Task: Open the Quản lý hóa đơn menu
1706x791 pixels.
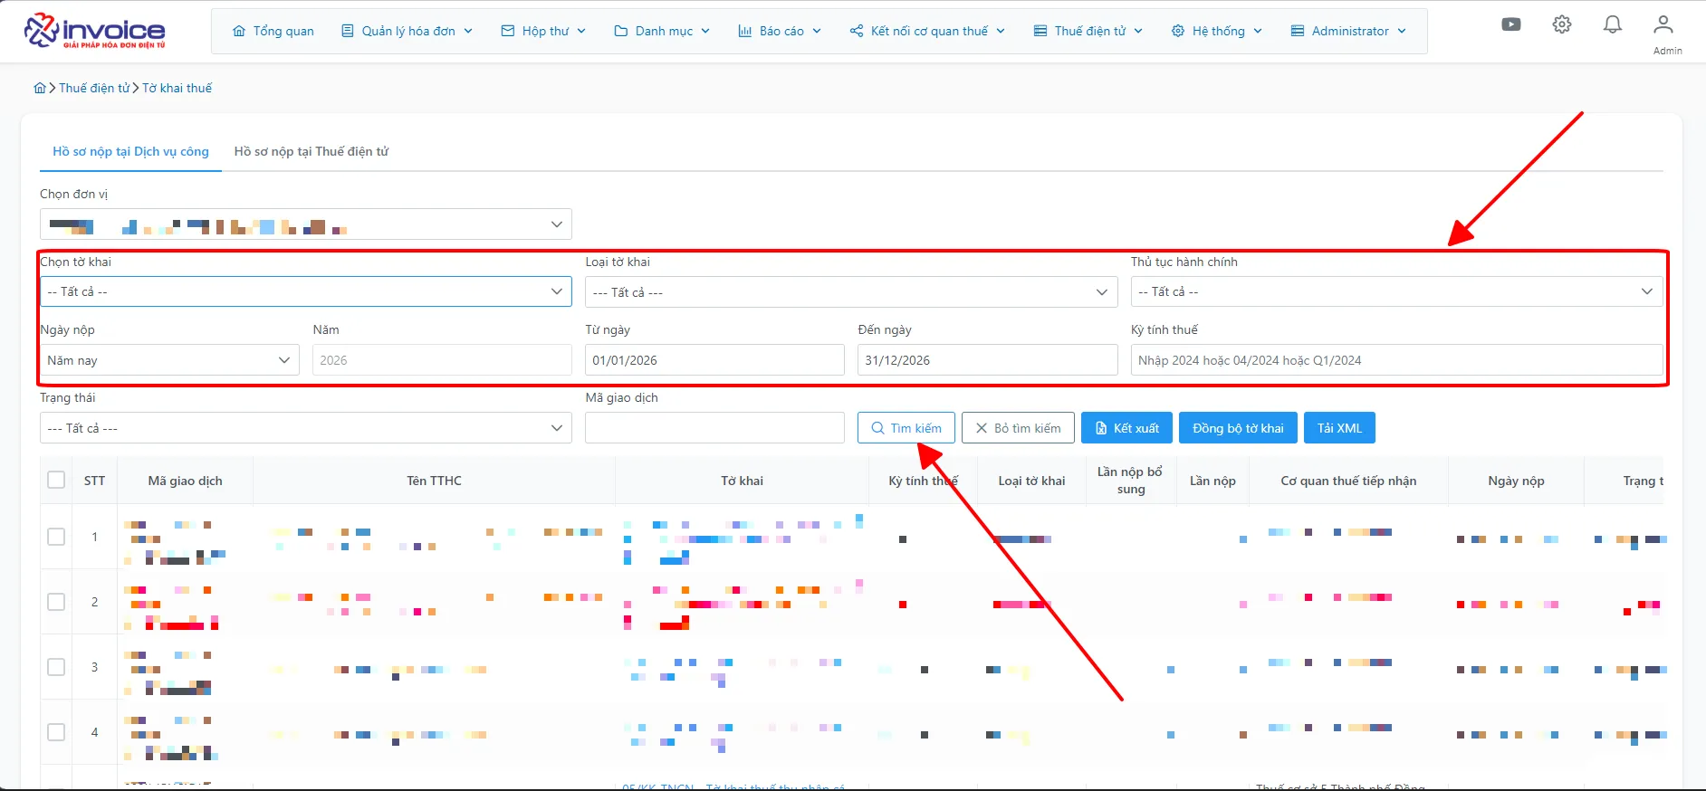Action: coord(407,31)
